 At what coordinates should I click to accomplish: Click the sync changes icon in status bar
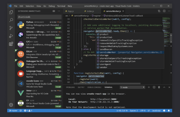pos(21,111)
